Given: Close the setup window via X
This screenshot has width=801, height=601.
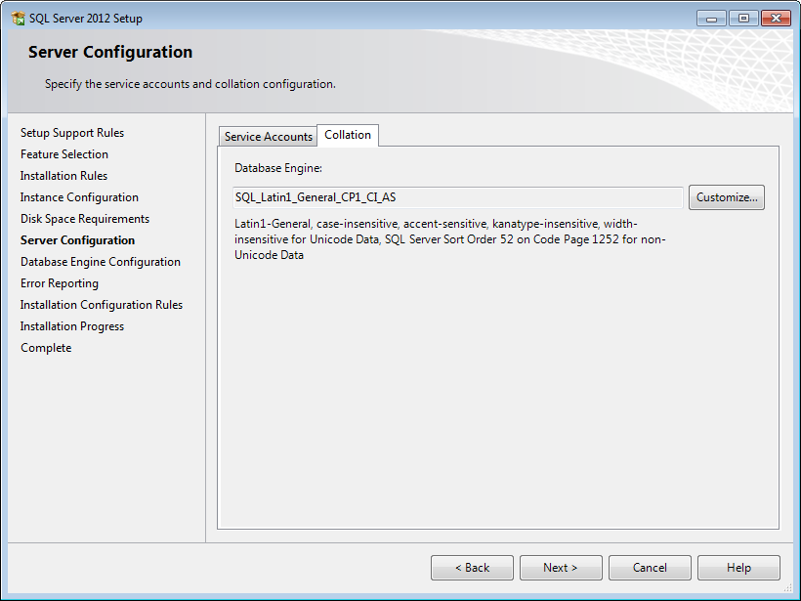Looking at the screenshot, I should tap(775, 19).
